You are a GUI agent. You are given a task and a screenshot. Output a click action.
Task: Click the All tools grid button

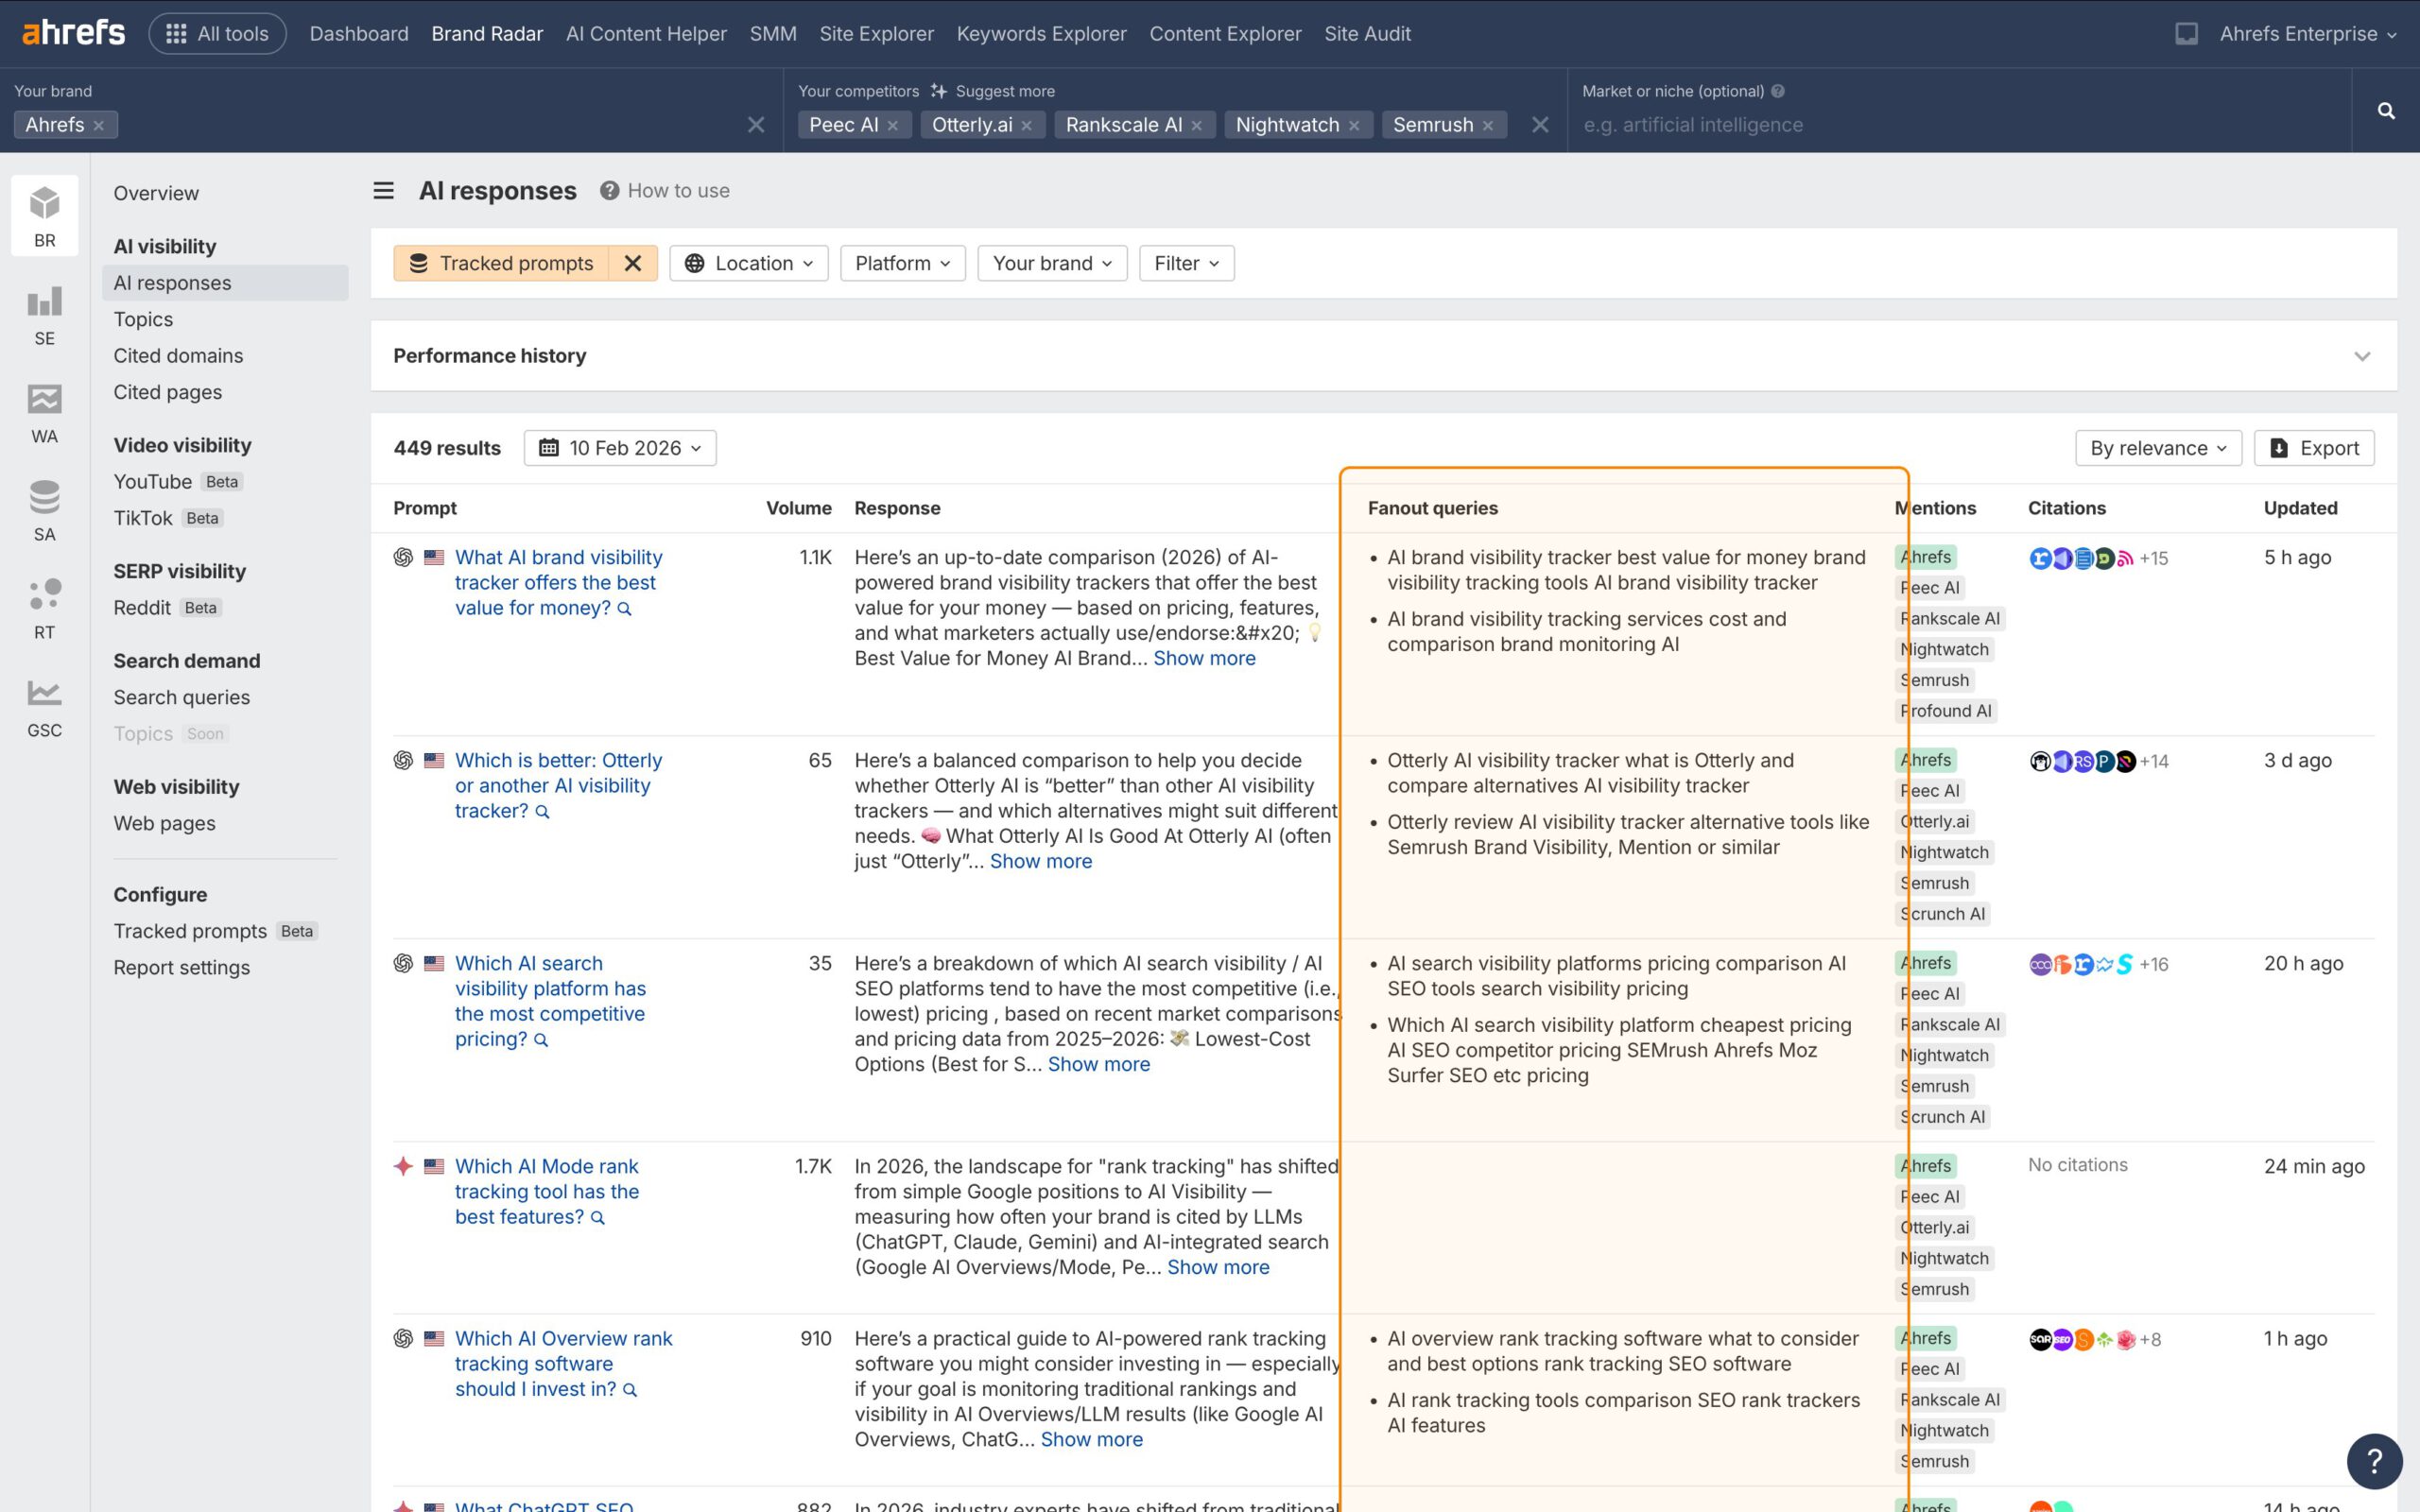217,34
